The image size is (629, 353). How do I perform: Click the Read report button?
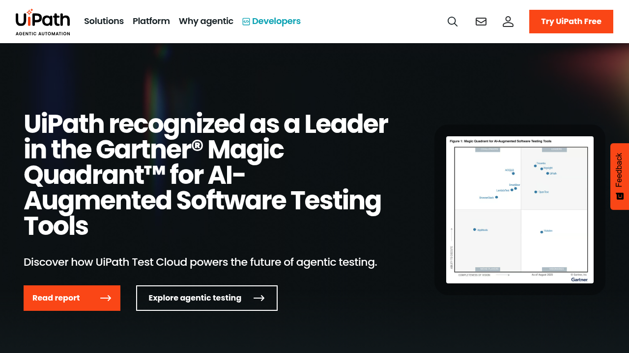(72, 298)
